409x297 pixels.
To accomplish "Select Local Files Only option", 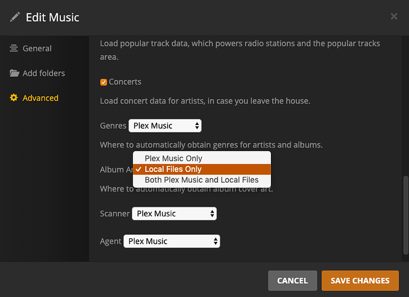I will [x=173, y=169].
